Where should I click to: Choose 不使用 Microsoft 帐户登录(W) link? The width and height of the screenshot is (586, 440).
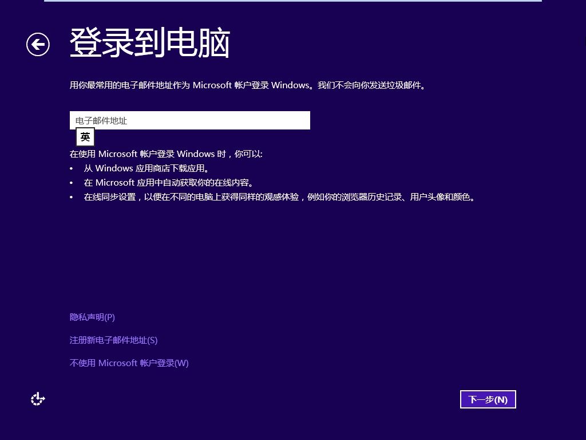click(x=129, y=363)
